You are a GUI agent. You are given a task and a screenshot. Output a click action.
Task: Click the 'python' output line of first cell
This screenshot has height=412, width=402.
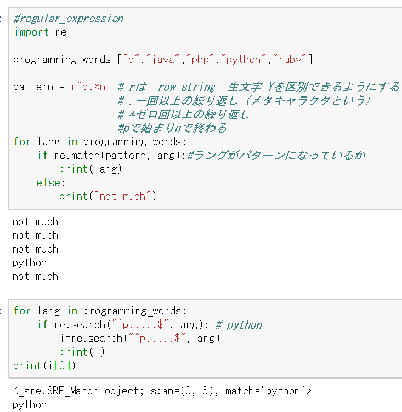(30, 263)
